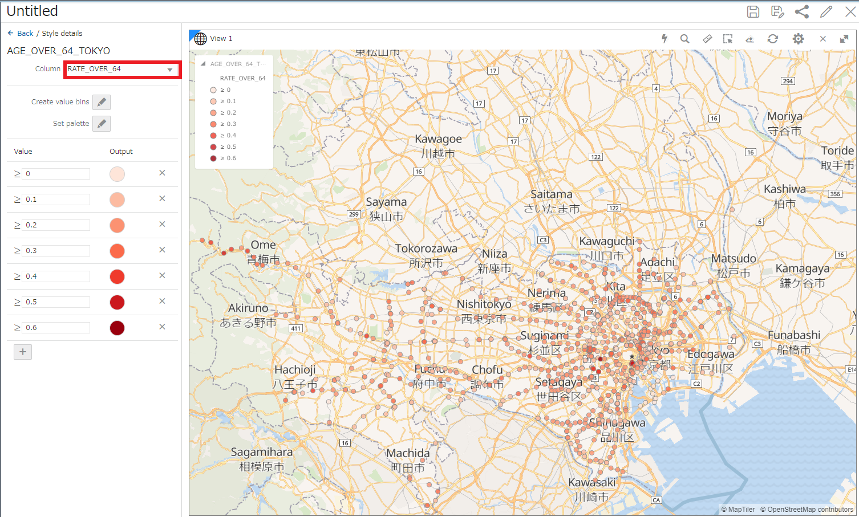Pick the color swatch for value 0.6

pyautogui.click(x=117, y=328)
